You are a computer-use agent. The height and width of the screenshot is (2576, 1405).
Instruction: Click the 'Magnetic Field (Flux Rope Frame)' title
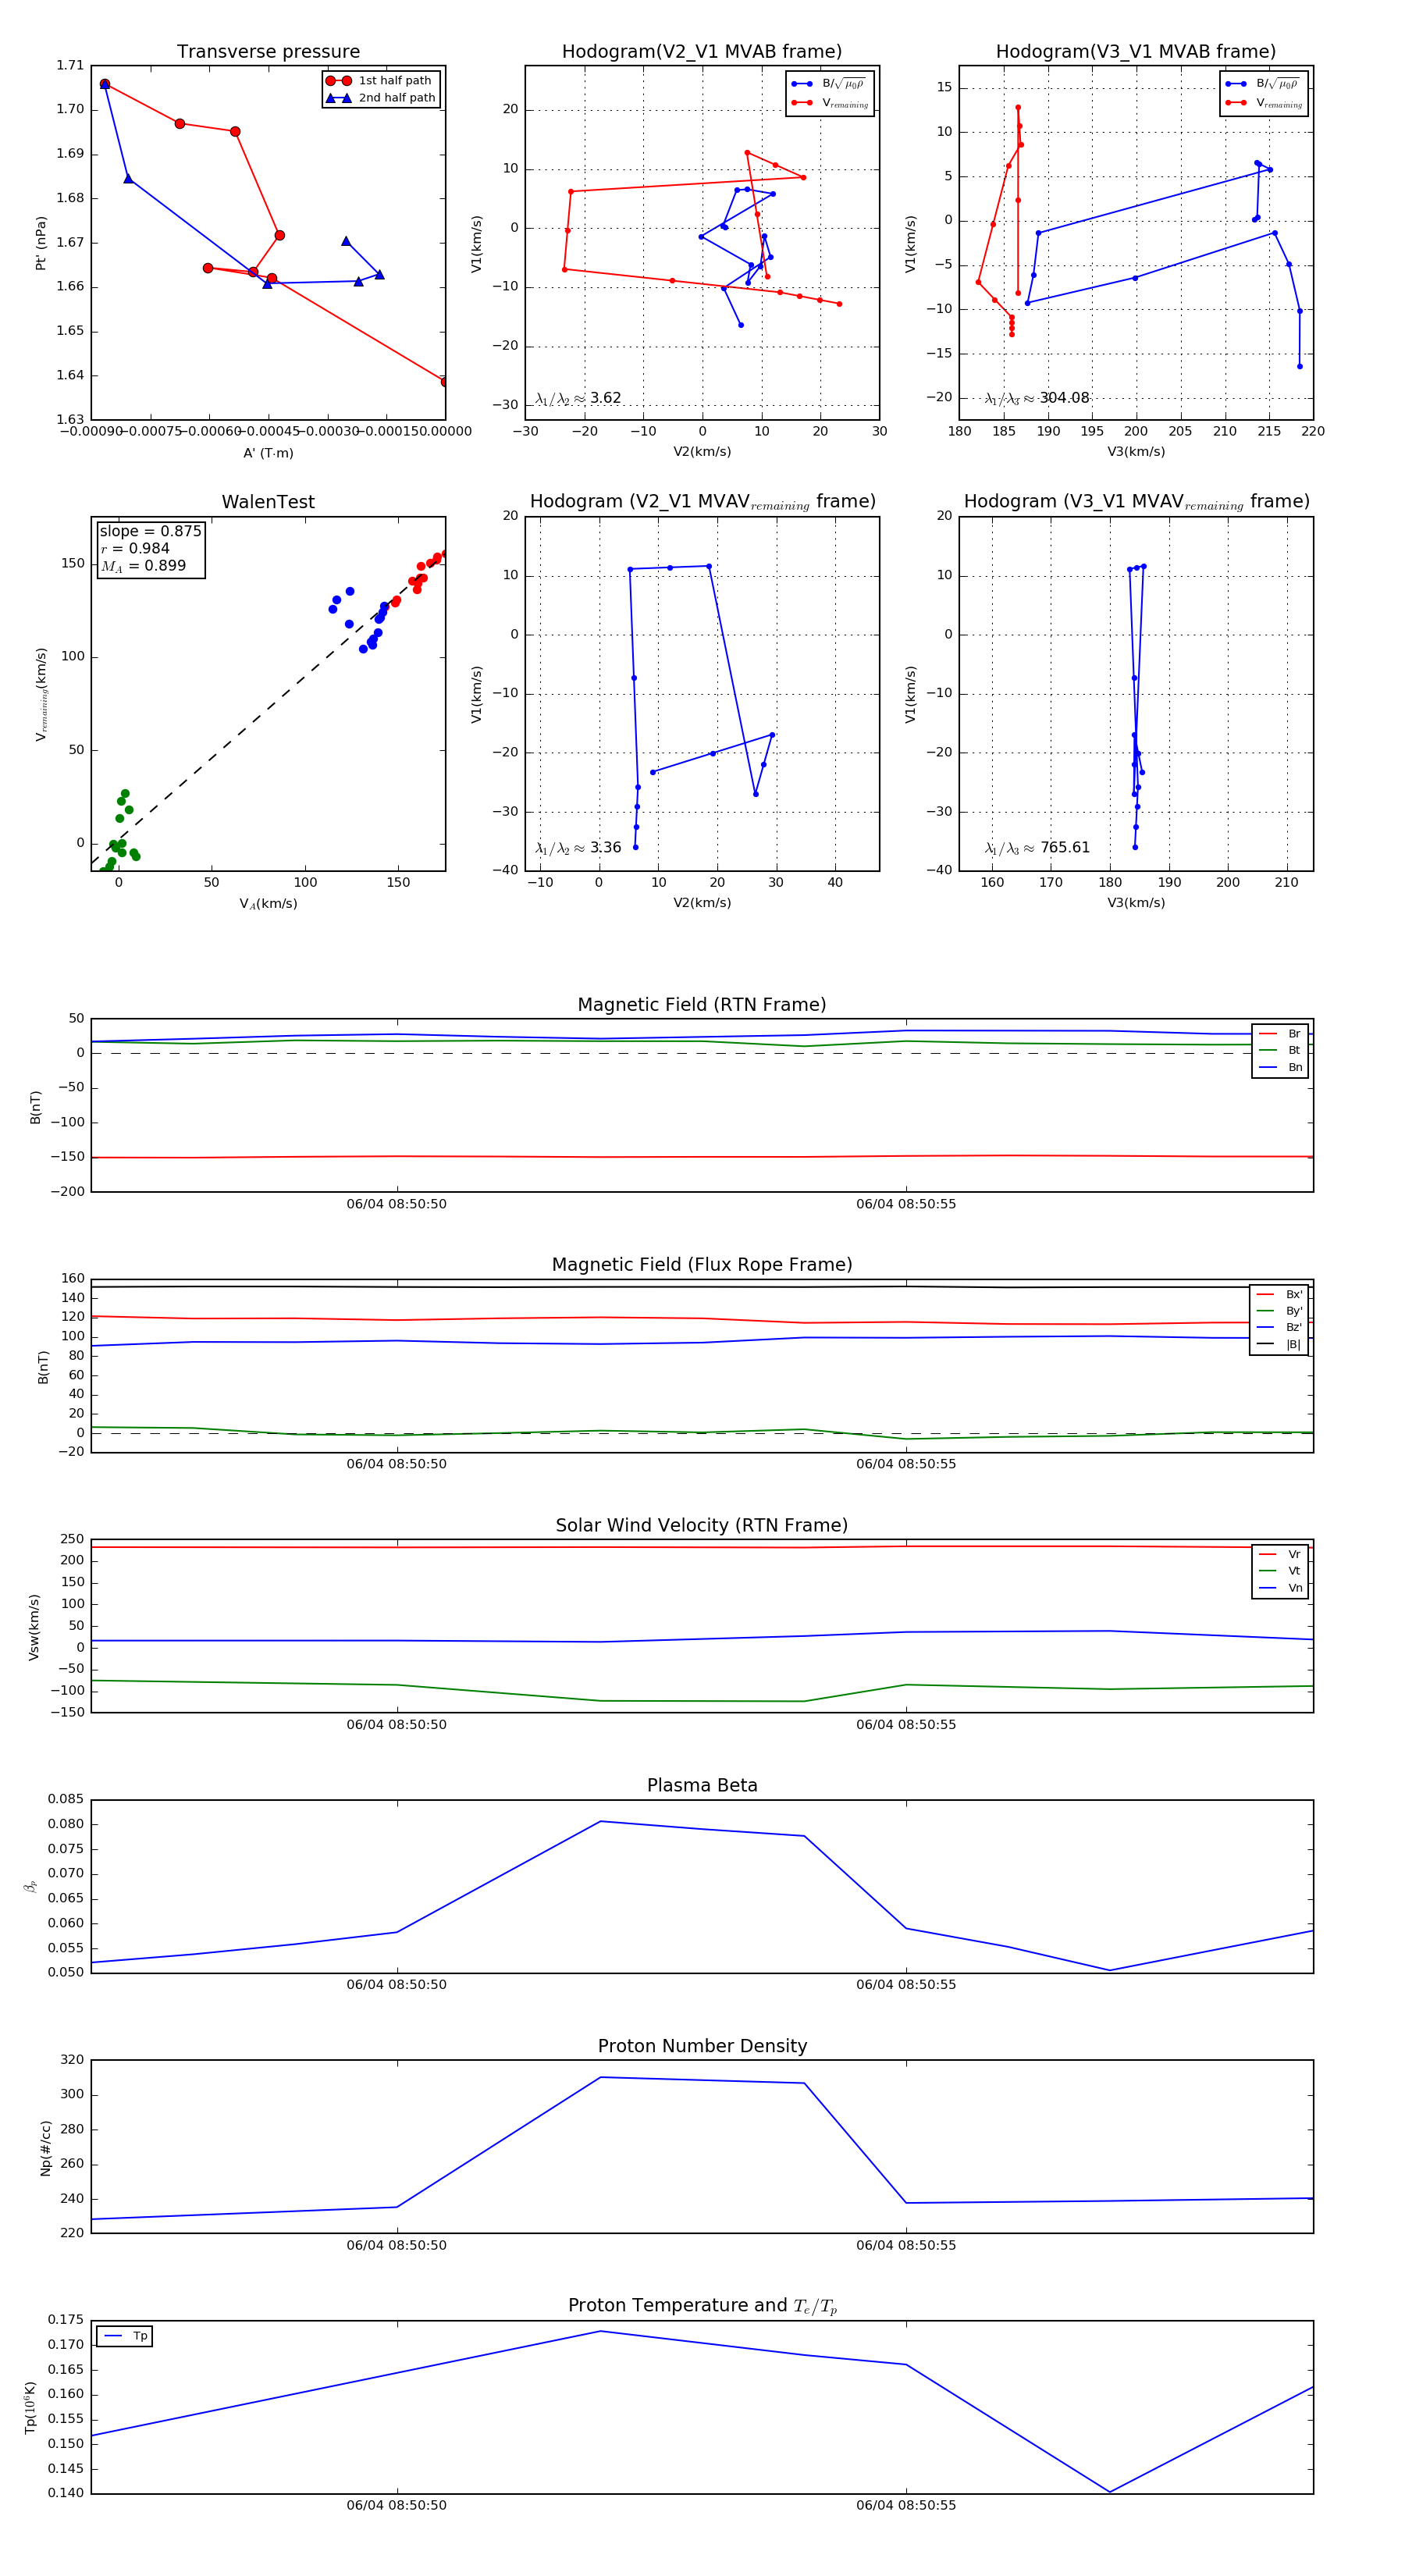click(x=702, y=1265)
